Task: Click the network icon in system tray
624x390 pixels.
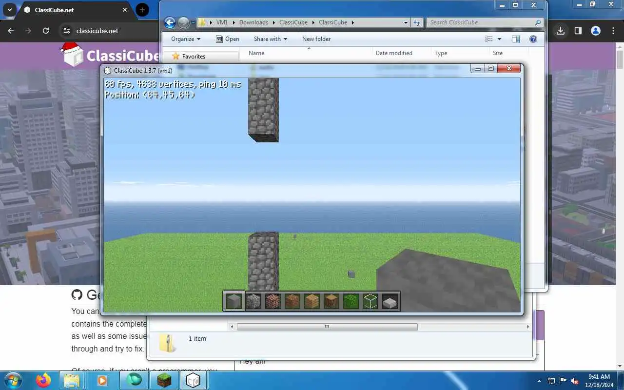Action: (x=551, y=381)
